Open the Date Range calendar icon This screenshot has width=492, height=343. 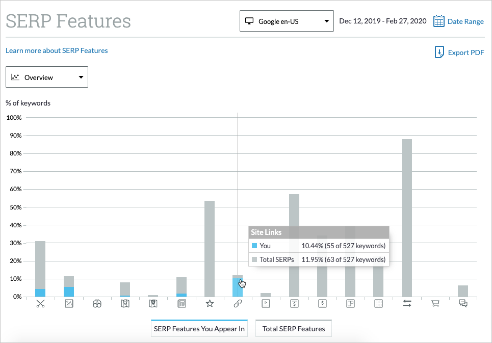click(x=438, y=21)
